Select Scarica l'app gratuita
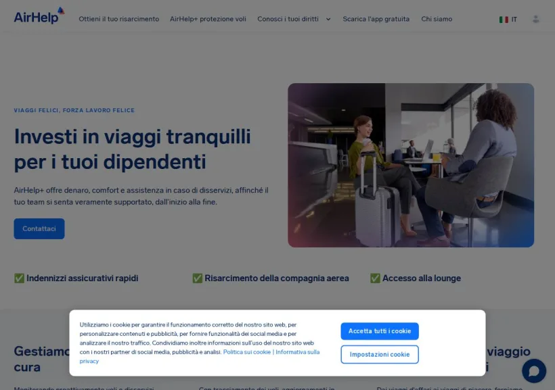This screenshot has height=390, width=555. click(x=376, y=19)
